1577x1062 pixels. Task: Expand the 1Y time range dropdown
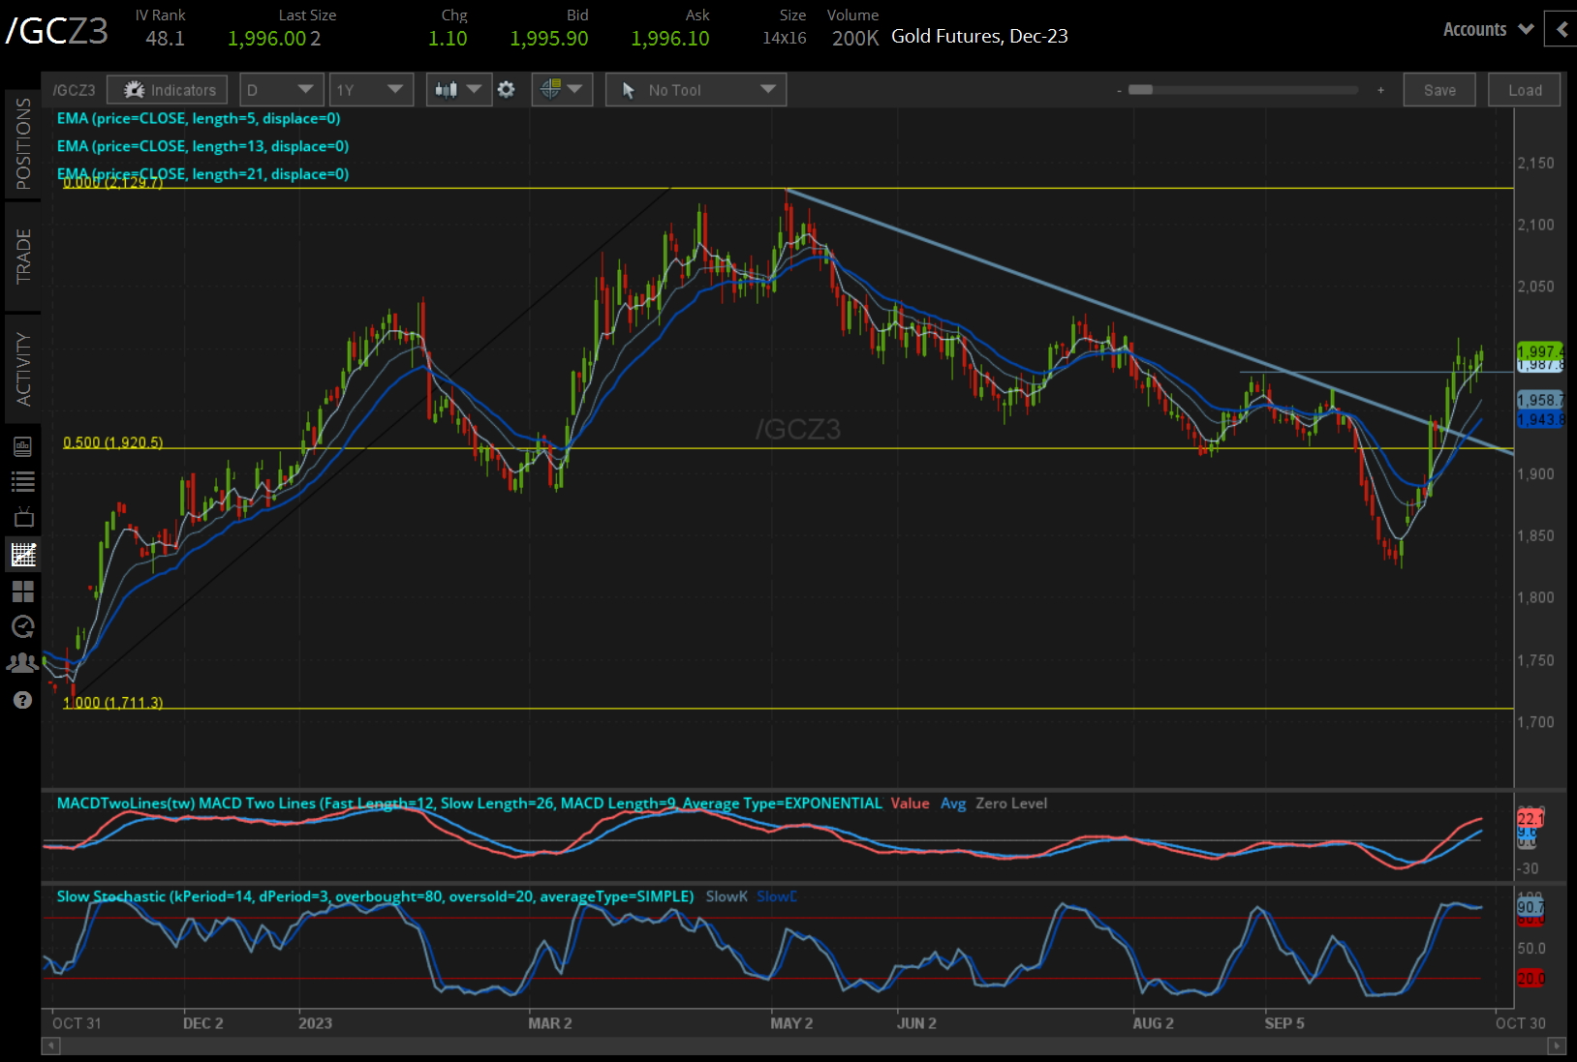click(371, 89)
